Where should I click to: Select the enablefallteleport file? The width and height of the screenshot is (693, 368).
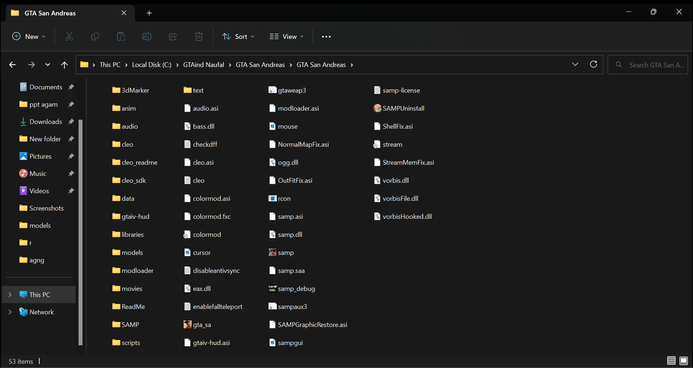point(213,307)
